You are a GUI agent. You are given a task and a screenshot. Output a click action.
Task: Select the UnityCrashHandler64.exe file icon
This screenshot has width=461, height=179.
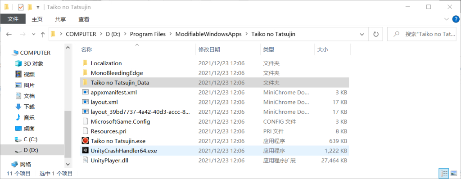[85, 151]
